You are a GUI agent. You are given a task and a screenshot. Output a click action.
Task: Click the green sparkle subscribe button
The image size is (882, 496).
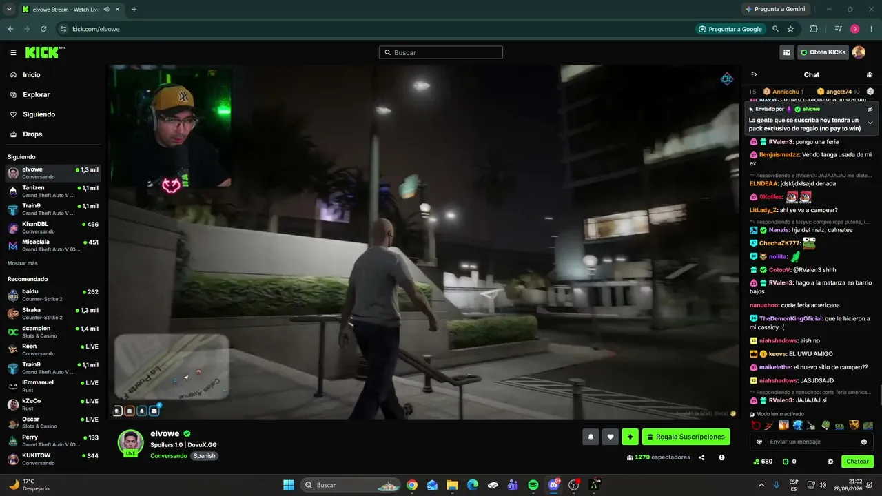(x=630, y=436)
